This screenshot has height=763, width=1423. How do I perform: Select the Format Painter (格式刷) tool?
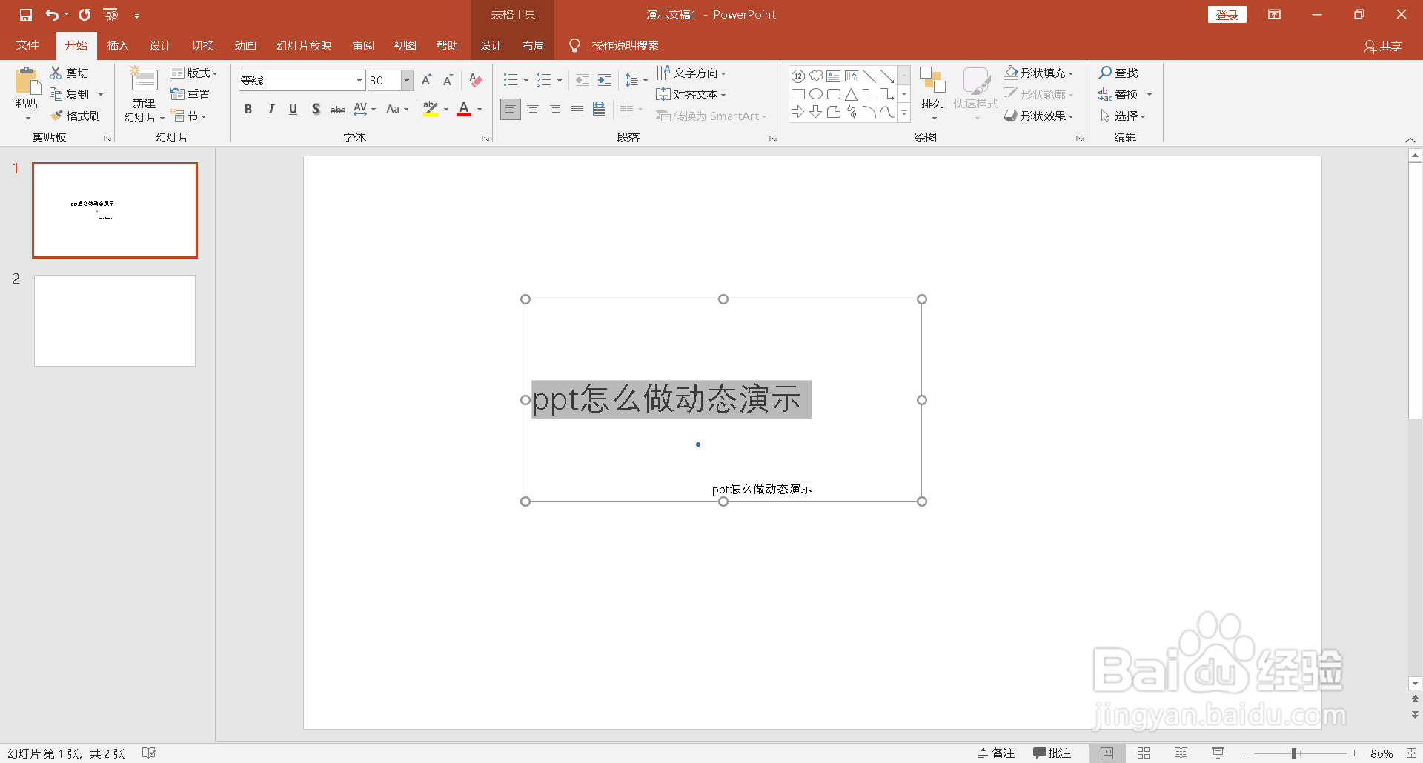76,116
